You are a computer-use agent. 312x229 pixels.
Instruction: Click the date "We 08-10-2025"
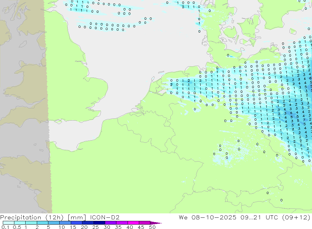[x=207, y=217]
